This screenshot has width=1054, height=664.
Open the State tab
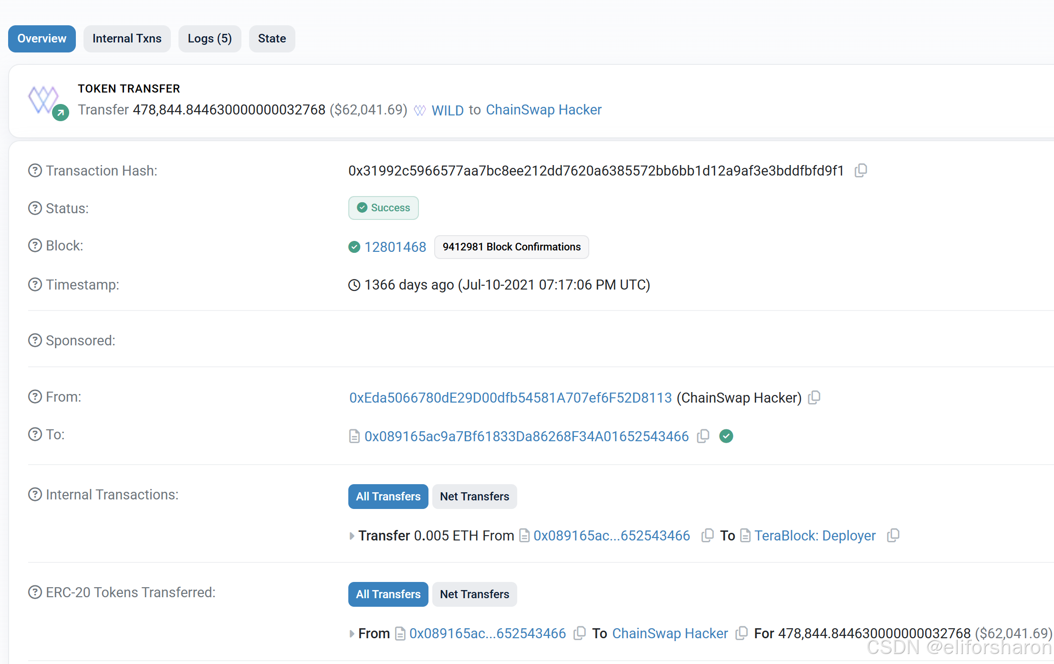(x=272, y=39)
